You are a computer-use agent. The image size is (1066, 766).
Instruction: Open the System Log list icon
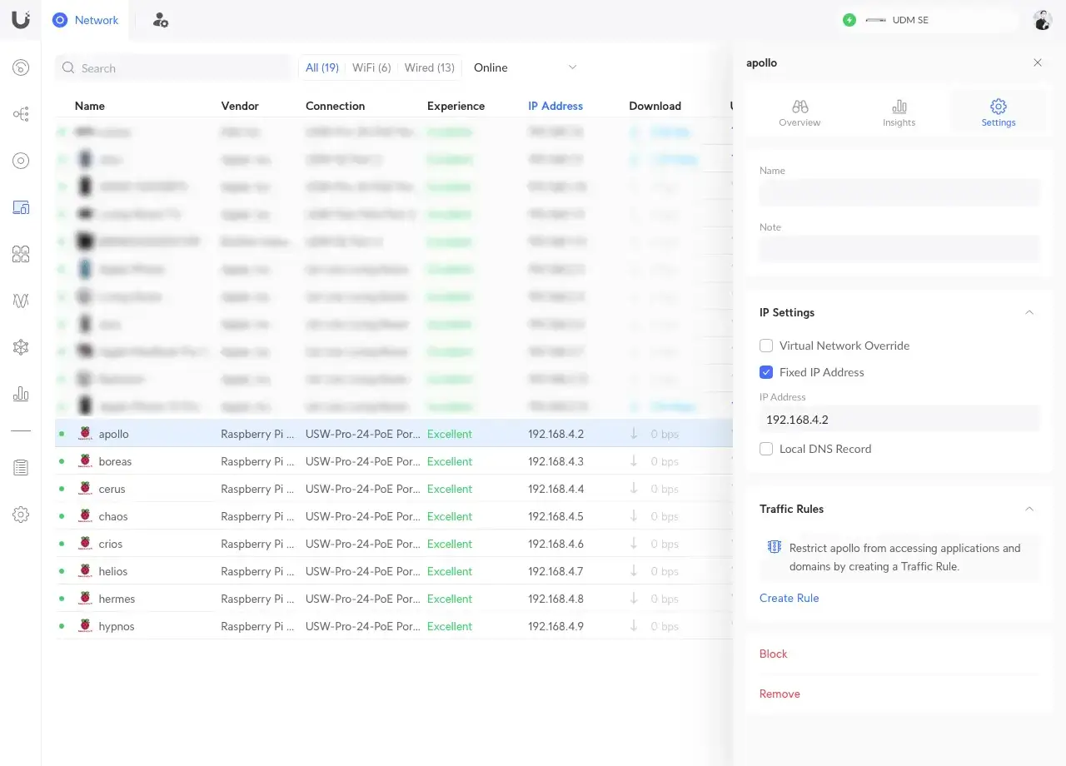(21, 468)
